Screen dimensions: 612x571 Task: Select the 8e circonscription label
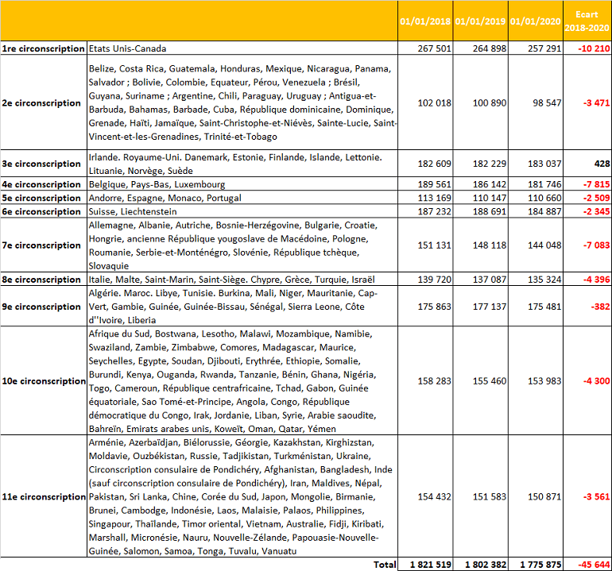41,280
